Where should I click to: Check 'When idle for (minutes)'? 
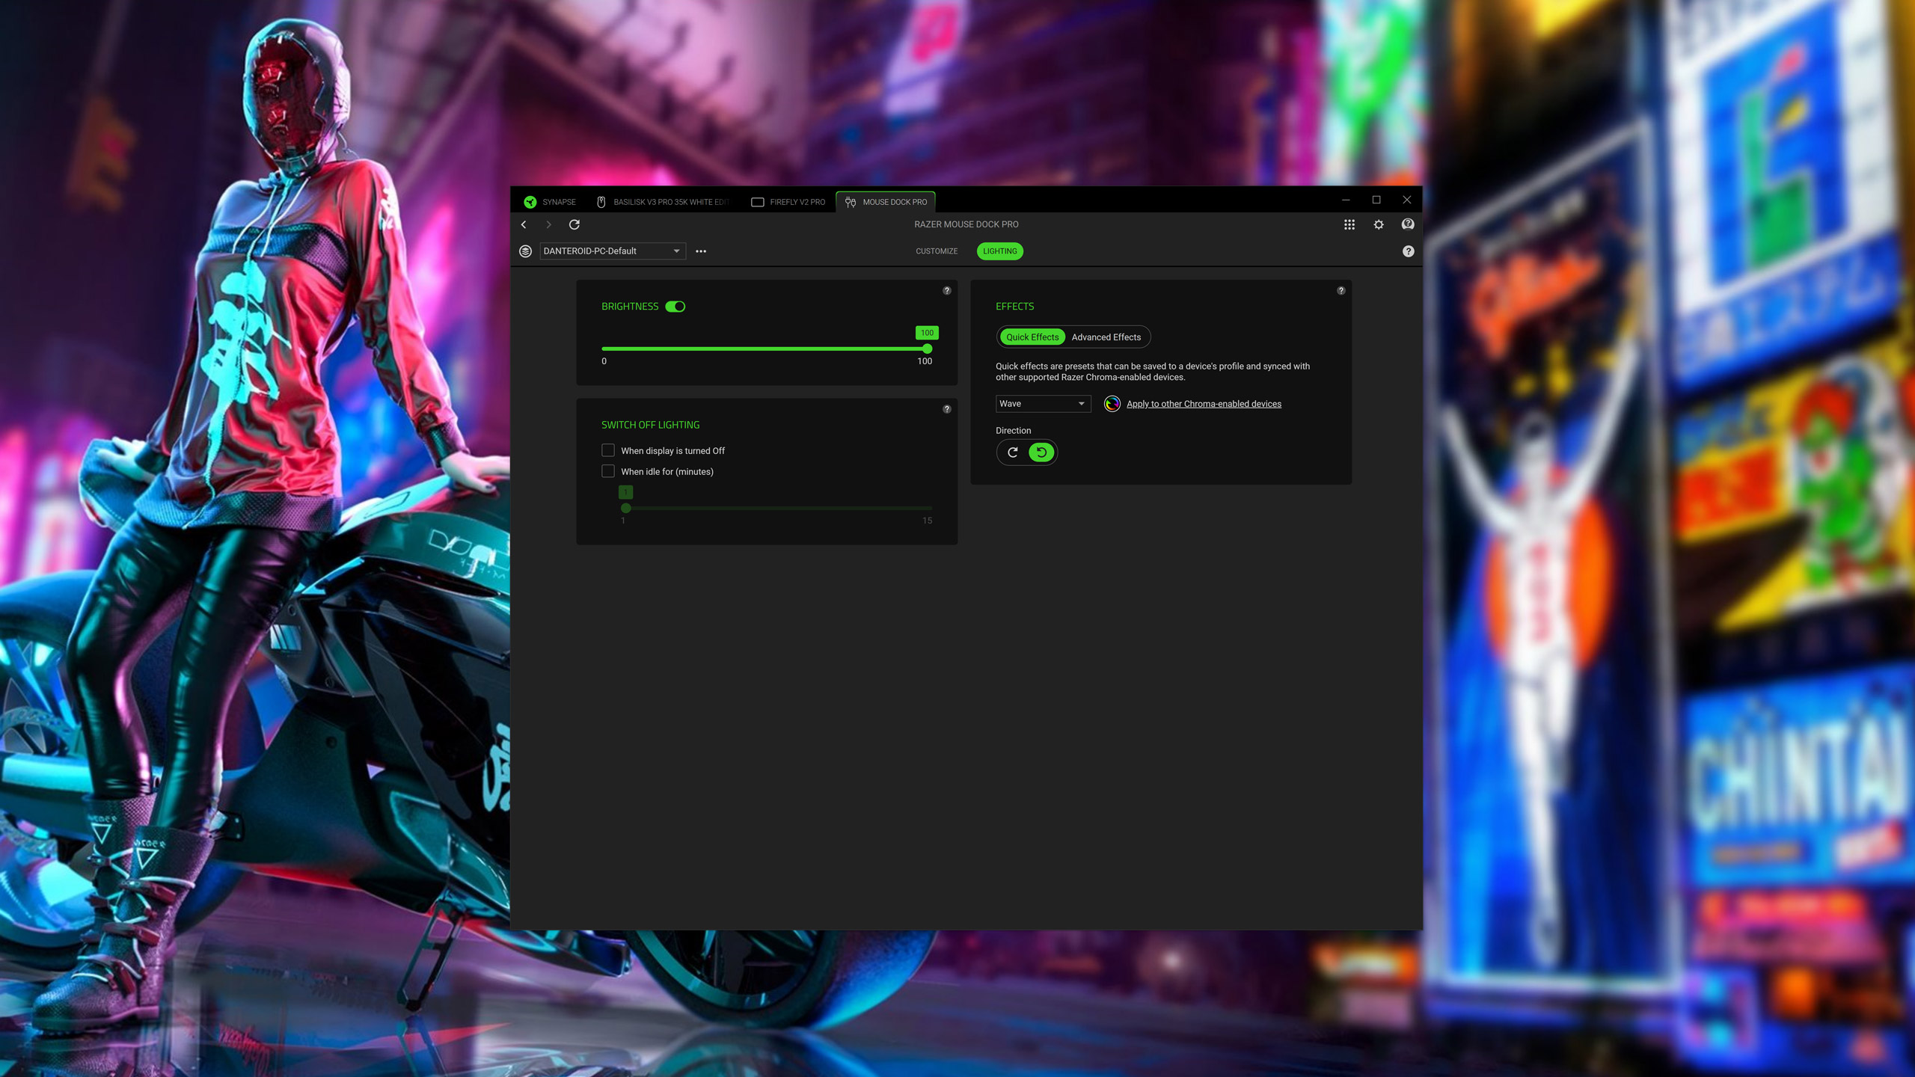608,471
